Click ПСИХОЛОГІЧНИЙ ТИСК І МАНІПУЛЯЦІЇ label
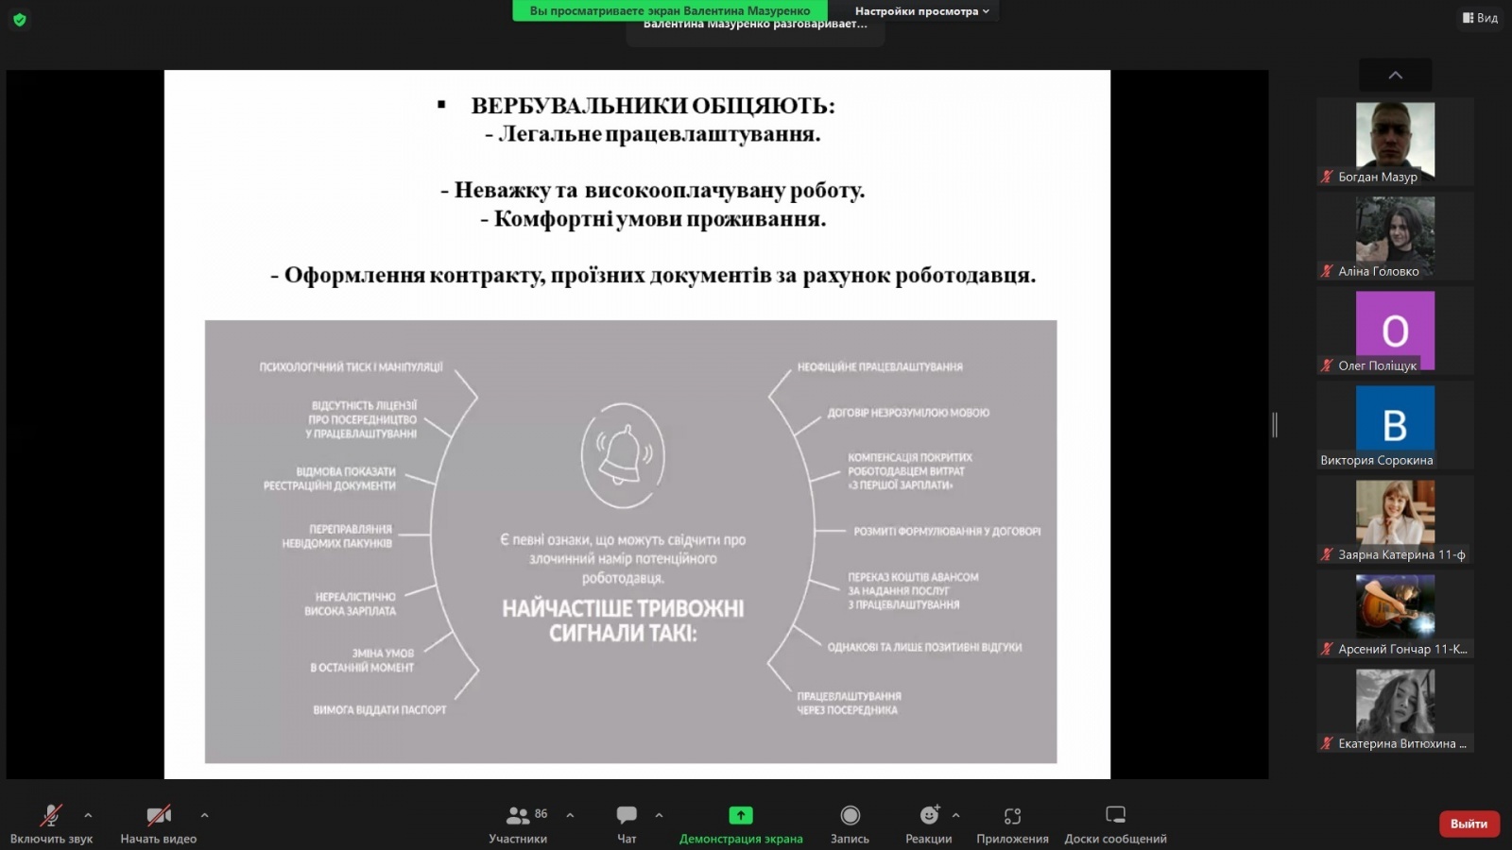 click(x=351, y=367)
